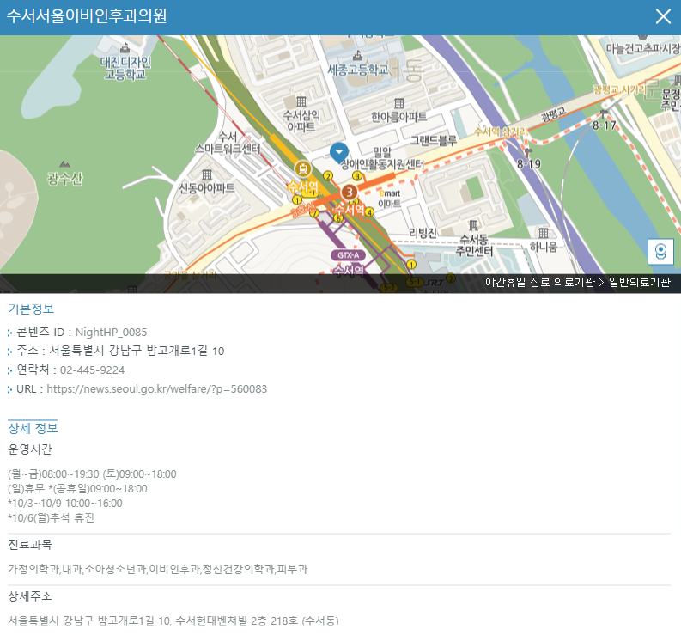
Task: Click the 야간휴일 진료 의료기관 breadcrumb
Action: (540, 282)
